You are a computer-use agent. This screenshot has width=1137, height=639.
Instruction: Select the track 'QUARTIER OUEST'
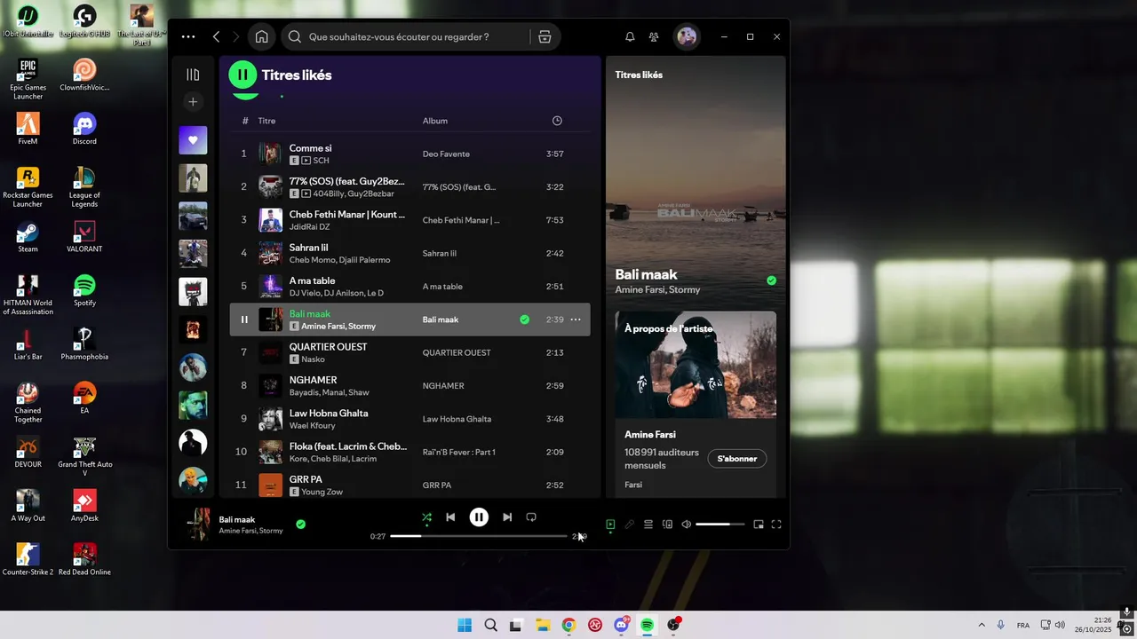[x=328, y=347]
